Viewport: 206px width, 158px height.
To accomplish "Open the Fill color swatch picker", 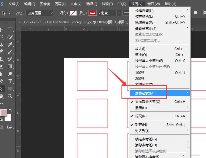I will pyautogui.click(x=73, y=13).
